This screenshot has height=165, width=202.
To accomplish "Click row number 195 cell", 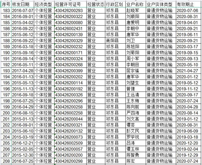I will [x=6, y=83].
